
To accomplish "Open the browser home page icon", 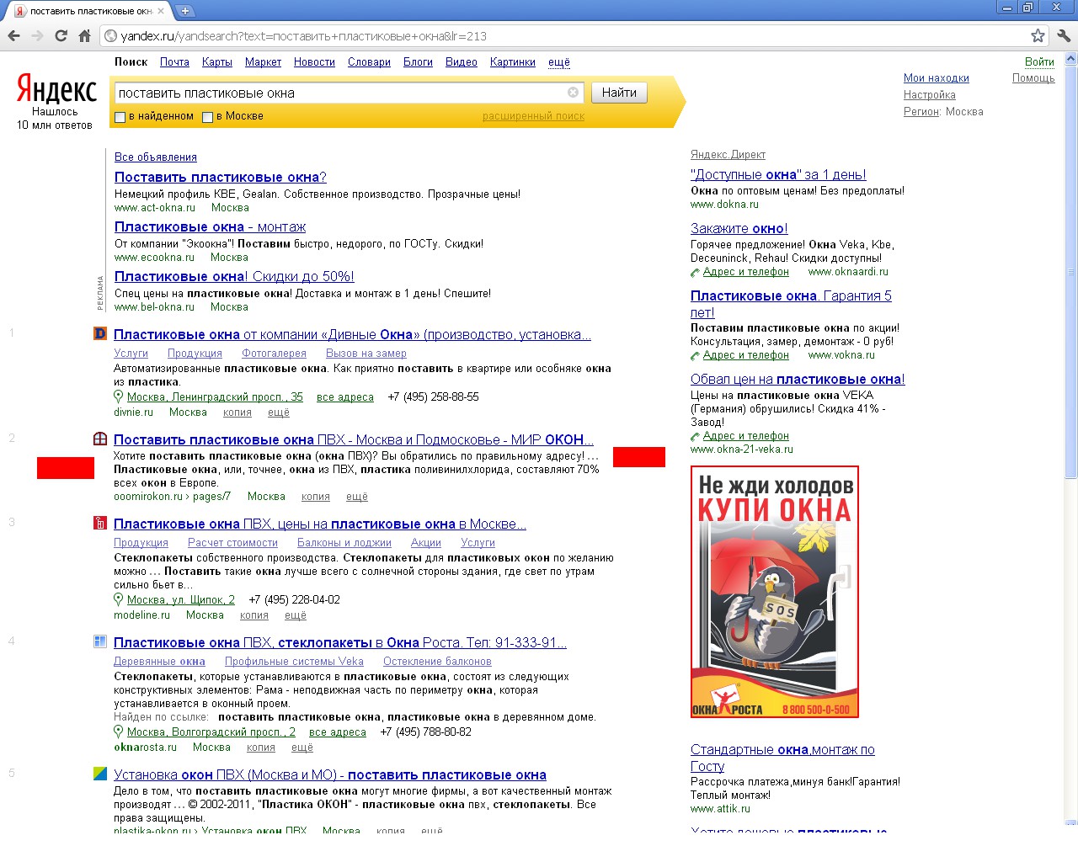I will tap(84, 35).
